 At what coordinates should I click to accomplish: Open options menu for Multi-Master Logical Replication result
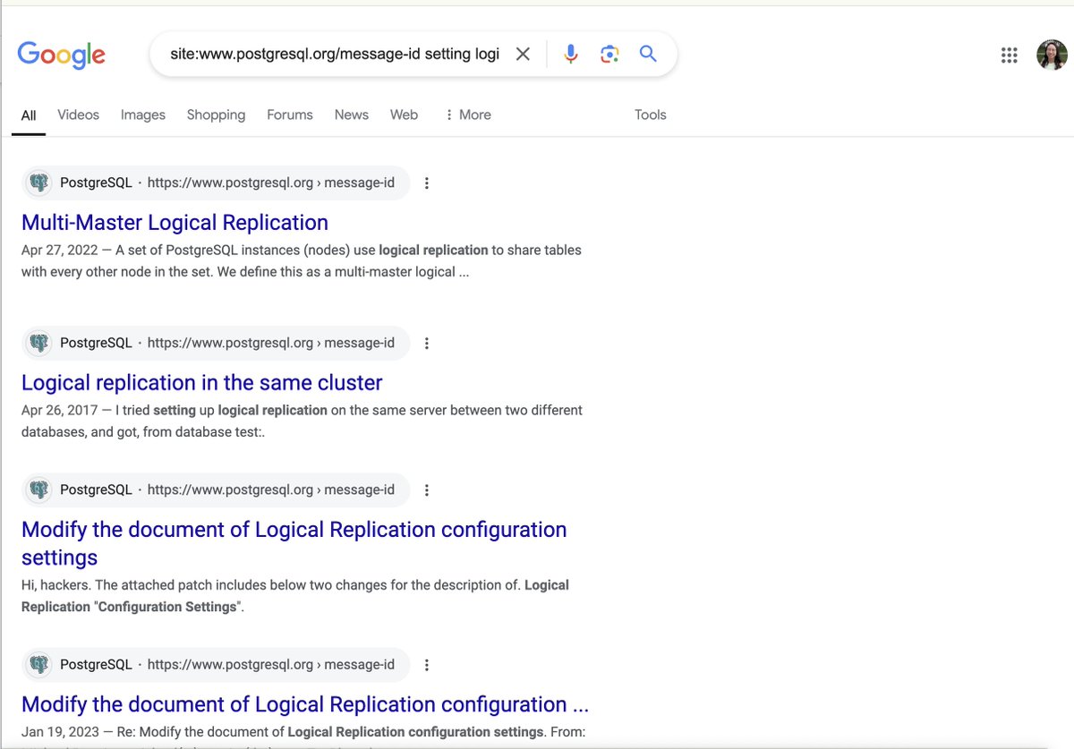427,183
